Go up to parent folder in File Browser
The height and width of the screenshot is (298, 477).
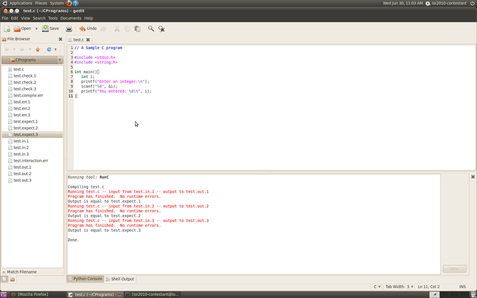tap(38, 49)
